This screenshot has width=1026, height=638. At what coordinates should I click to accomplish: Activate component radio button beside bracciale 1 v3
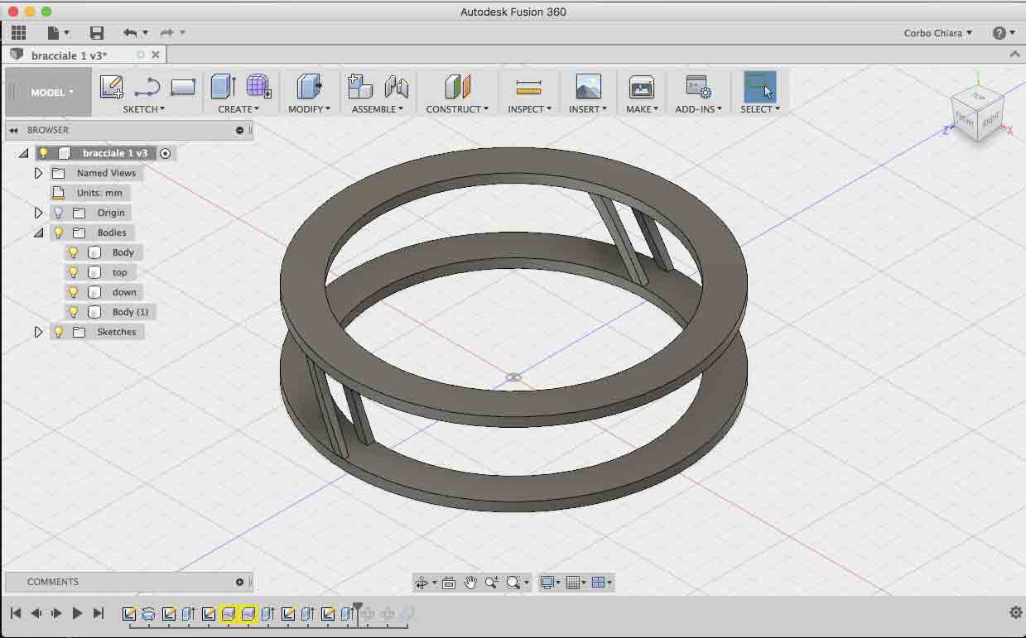point(166,153)
